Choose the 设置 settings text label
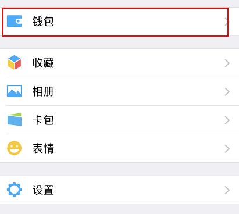 (x=43, y=190)
